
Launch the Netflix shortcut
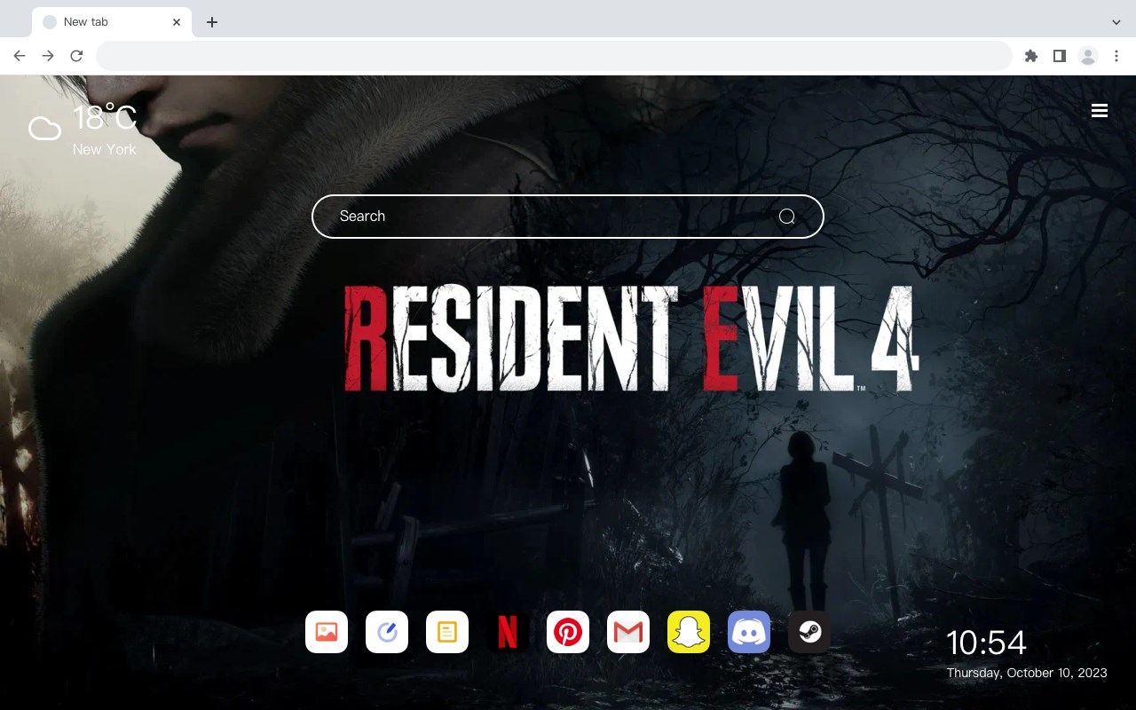point(508,632)
